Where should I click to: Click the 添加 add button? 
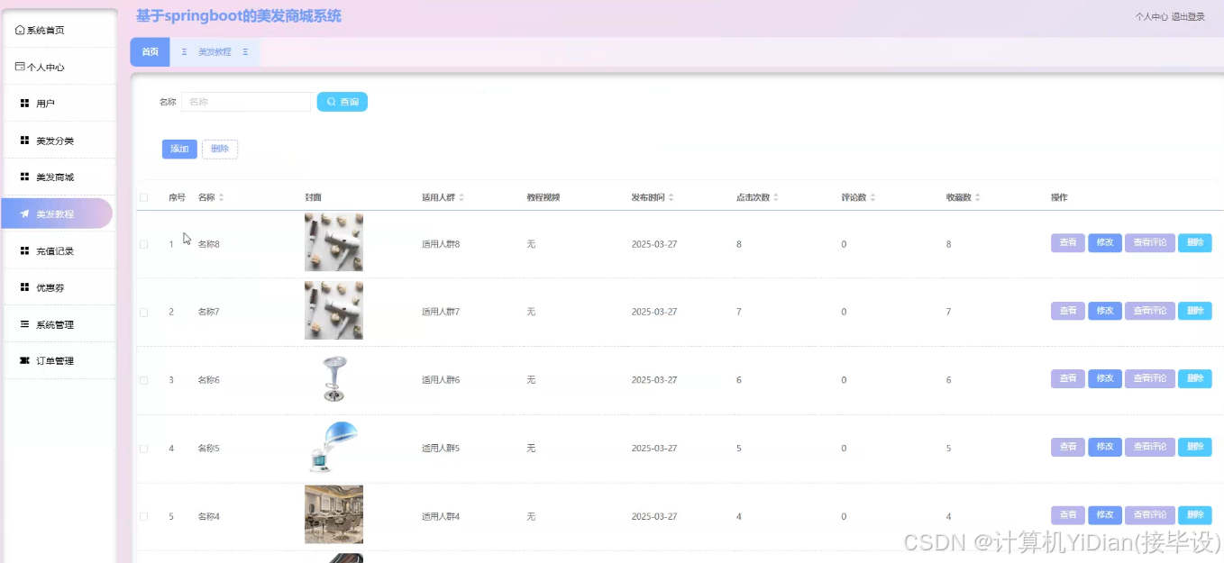coord(179,149)
